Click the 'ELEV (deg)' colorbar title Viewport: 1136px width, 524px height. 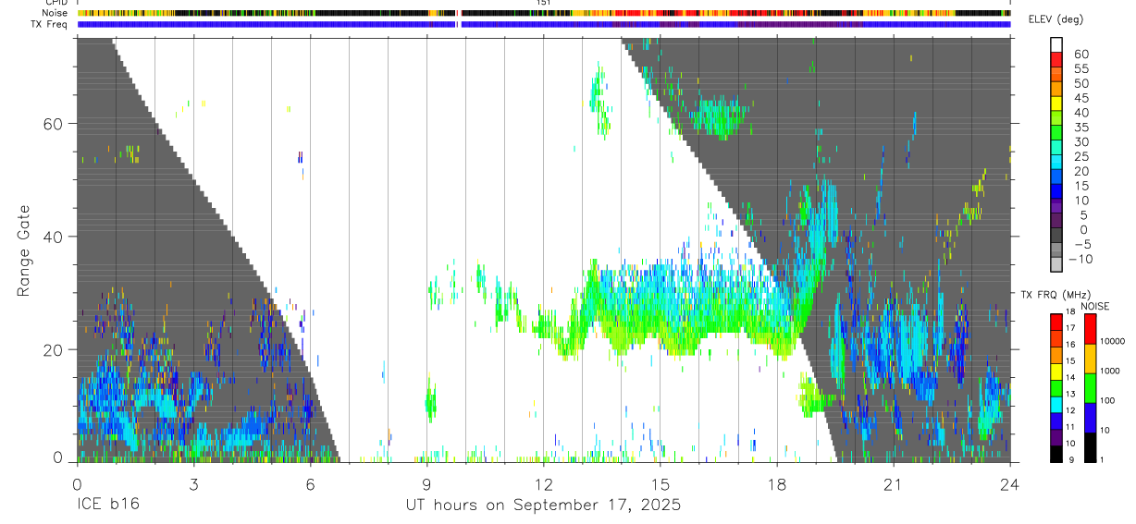(1057, 19)
